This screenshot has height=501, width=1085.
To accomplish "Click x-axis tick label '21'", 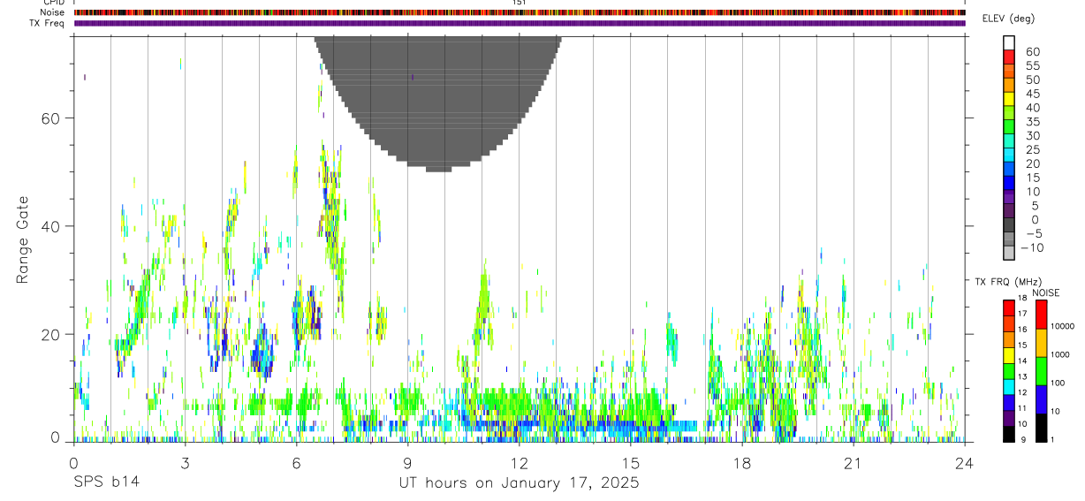I will click(x=854, y=463).
